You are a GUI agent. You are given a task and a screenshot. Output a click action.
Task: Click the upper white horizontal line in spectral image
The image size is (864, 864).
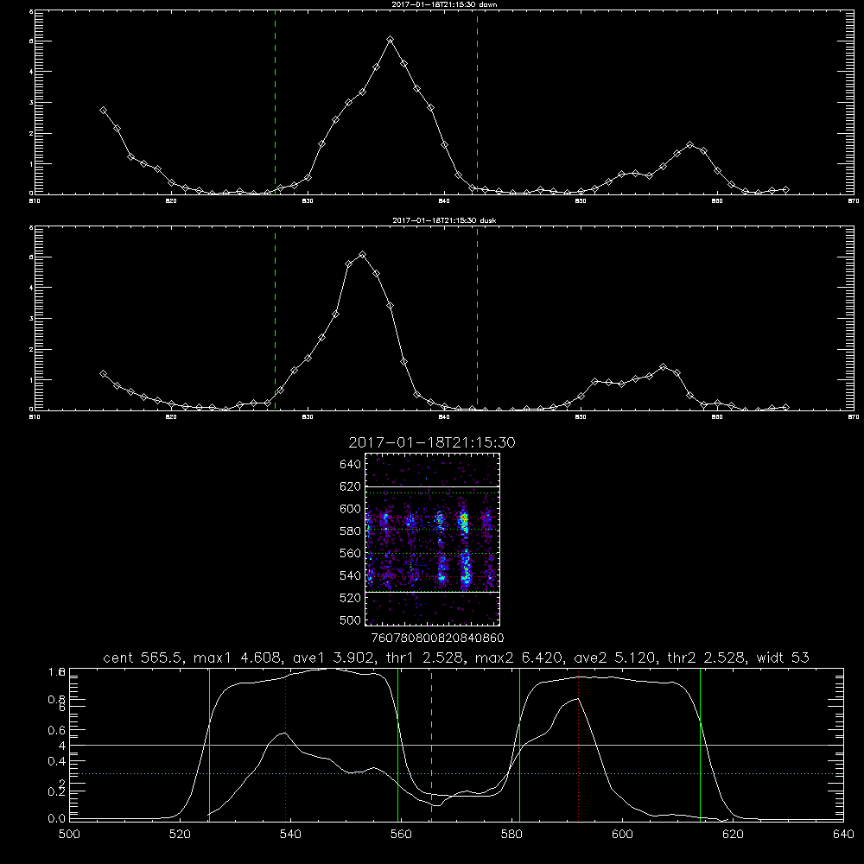[433, 486]
